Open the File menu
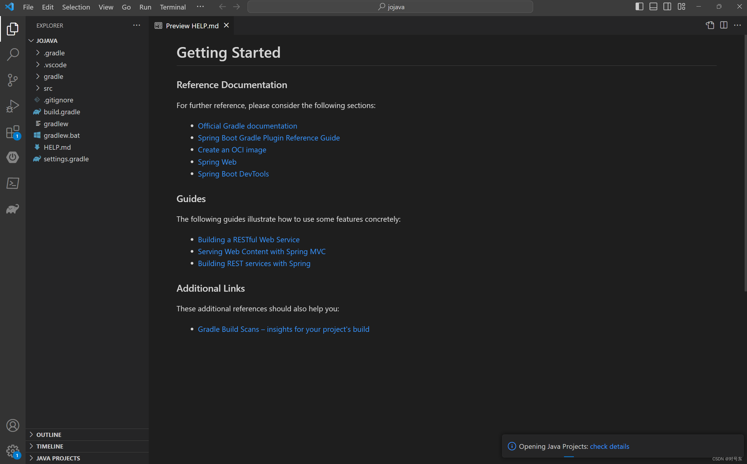747x464 pixels. pyautogui.click(x=28, y=7)
